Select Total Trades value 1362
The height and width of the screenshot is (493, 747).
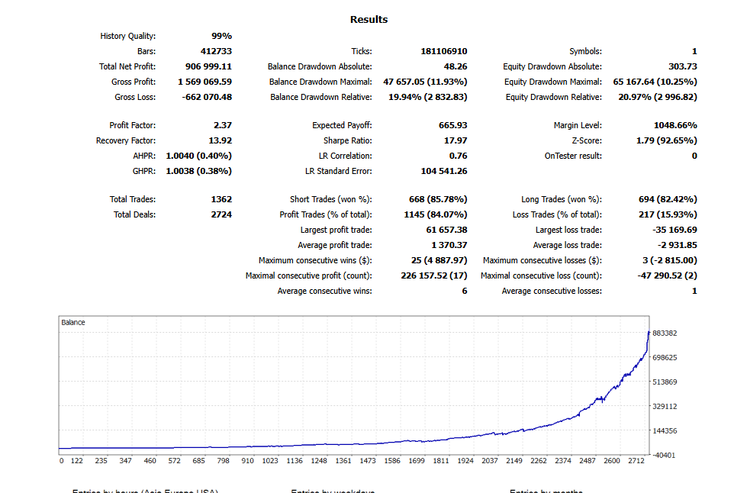tap(221, 199)
